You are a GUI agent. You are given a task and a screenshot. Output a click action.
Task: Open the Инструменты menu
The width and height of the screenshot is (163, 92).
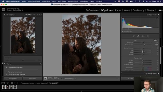coord(73,1)
